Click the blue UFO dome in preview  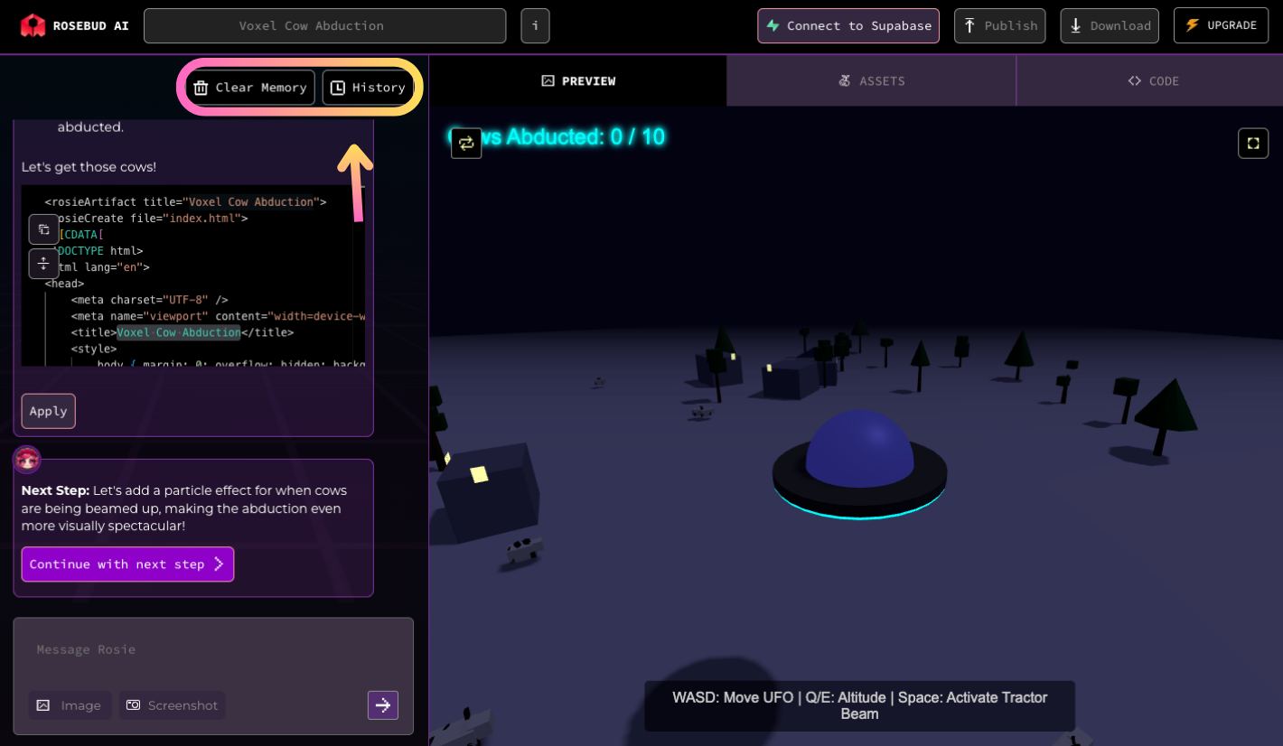tap(859, 449)
